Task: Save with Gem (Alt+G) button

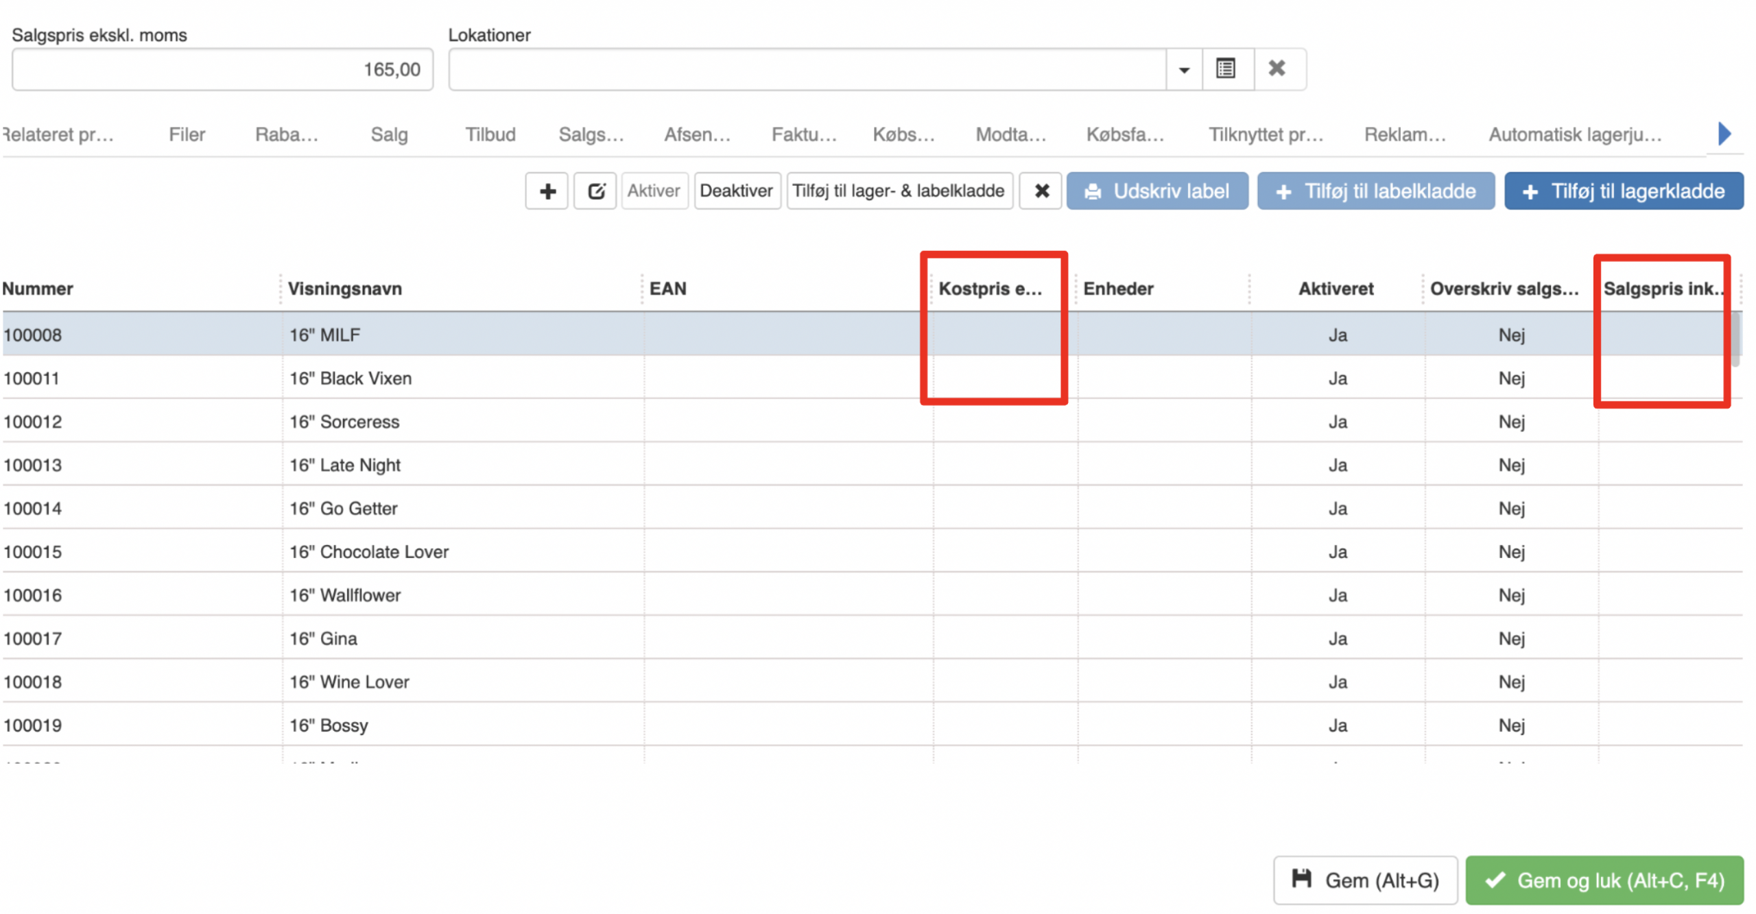Action: pos(1365,880)
